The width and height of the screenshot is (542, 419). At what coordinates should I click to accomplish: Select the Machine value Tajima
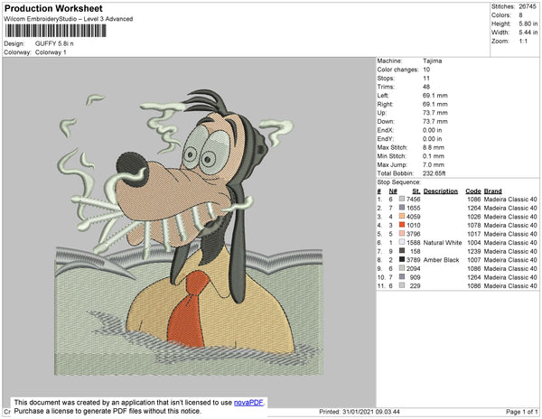(x=432, y=61)
